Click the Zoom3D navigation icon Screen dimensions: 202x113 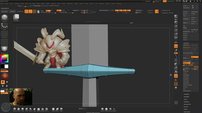pyautogui.click(x=176, y=68)
